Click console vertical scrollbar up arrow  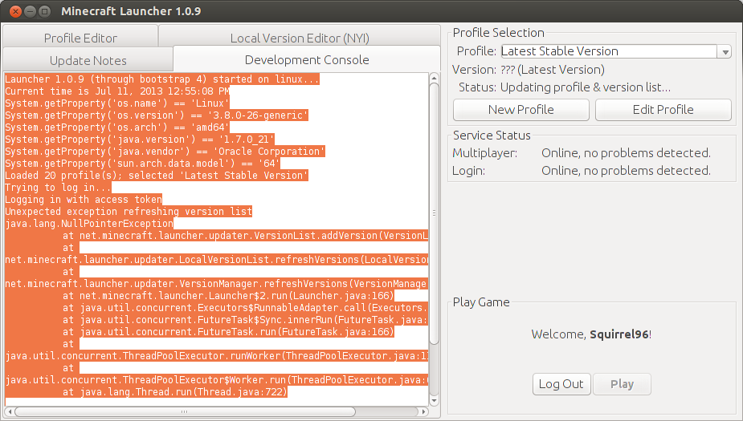click(x=434, y=78)
